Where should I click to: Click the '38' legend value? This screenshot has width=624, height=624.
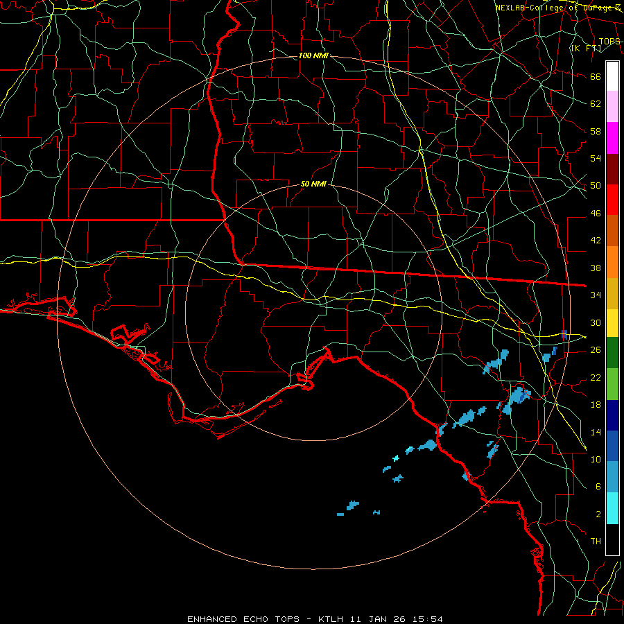point(596,268)
